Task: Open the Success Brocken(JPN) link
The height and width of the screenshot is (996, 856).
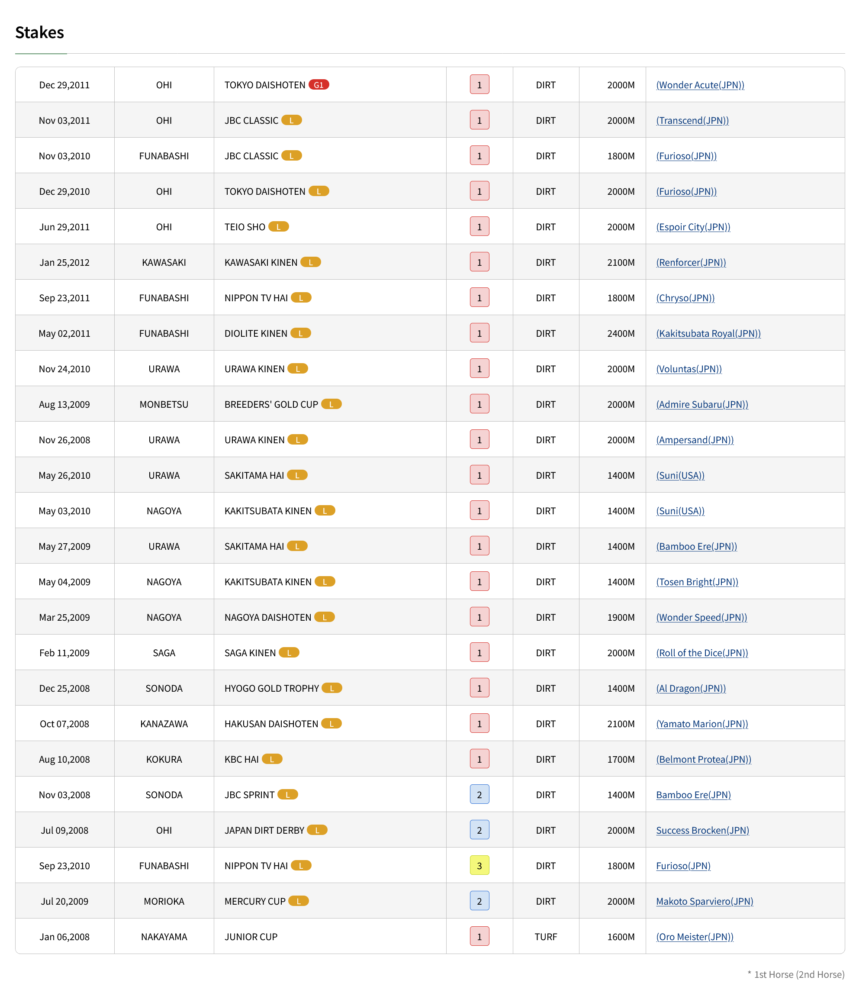Action: [x=702, y=830]
